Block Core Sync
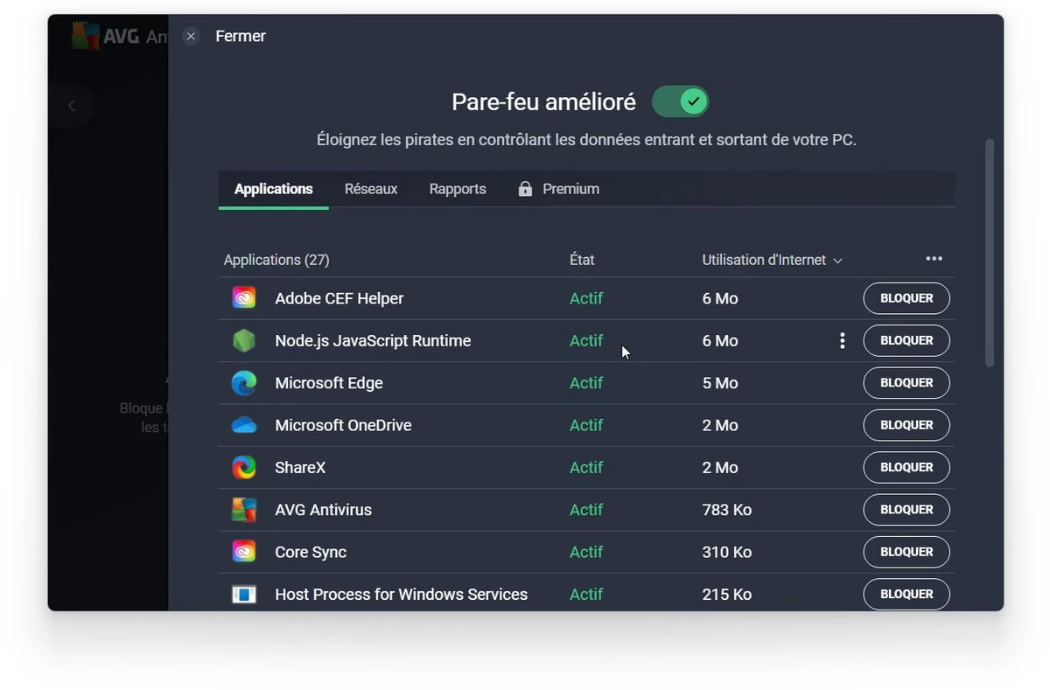 (906, 552)
